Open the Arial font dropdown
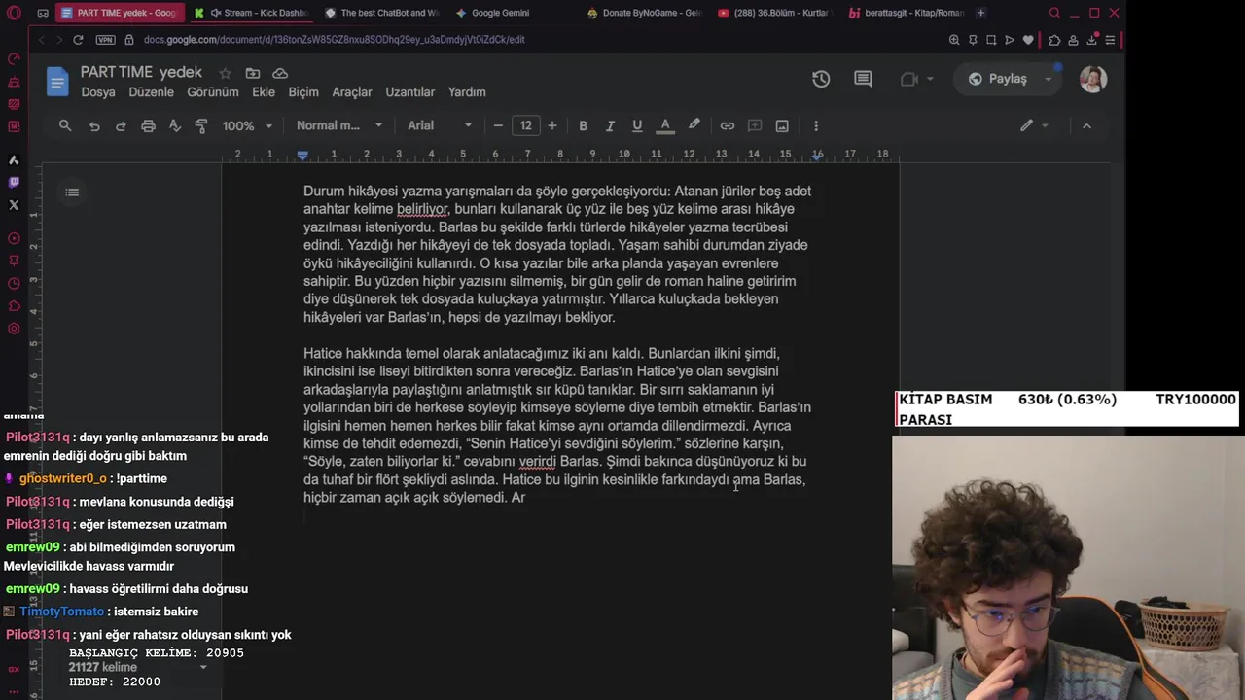This screenshot has width=1245, height=700. [x=440, y=125]
